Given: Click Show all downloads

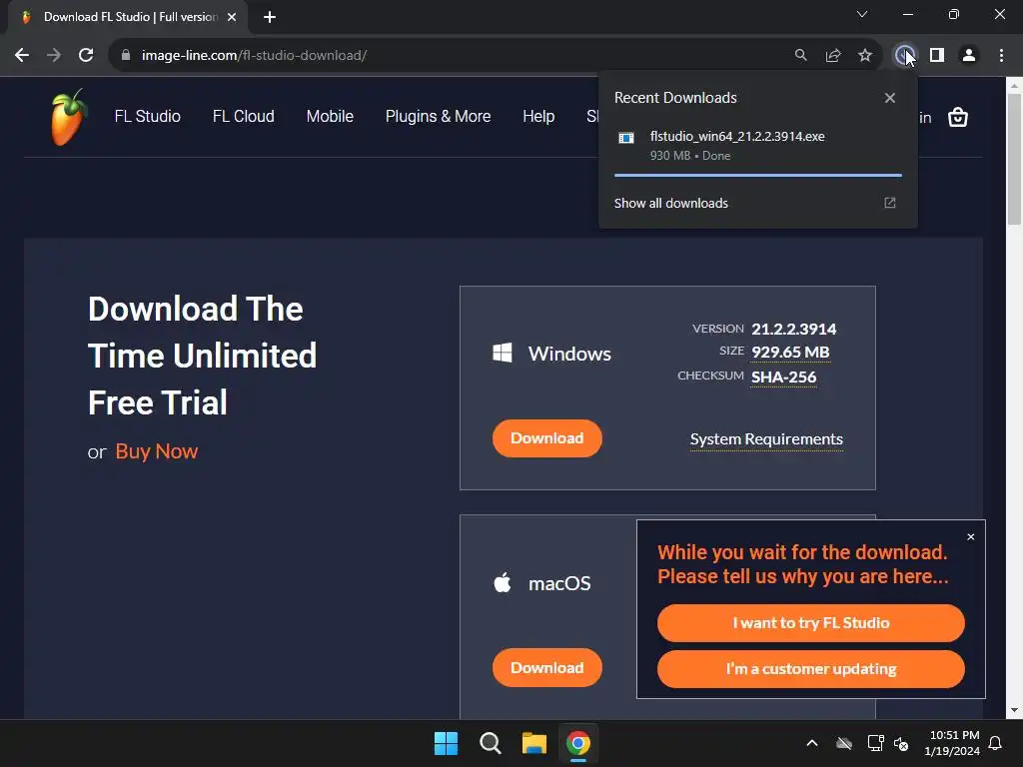Looking at the screenshot, I should 670,203.
